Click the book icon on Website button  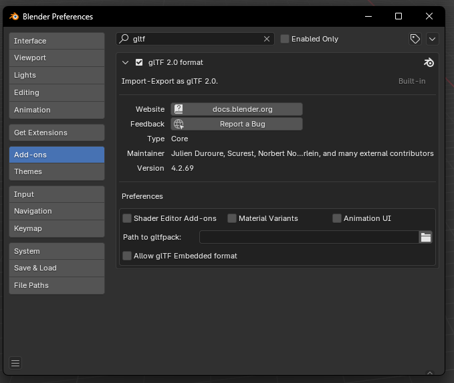[x=179, y=109]
